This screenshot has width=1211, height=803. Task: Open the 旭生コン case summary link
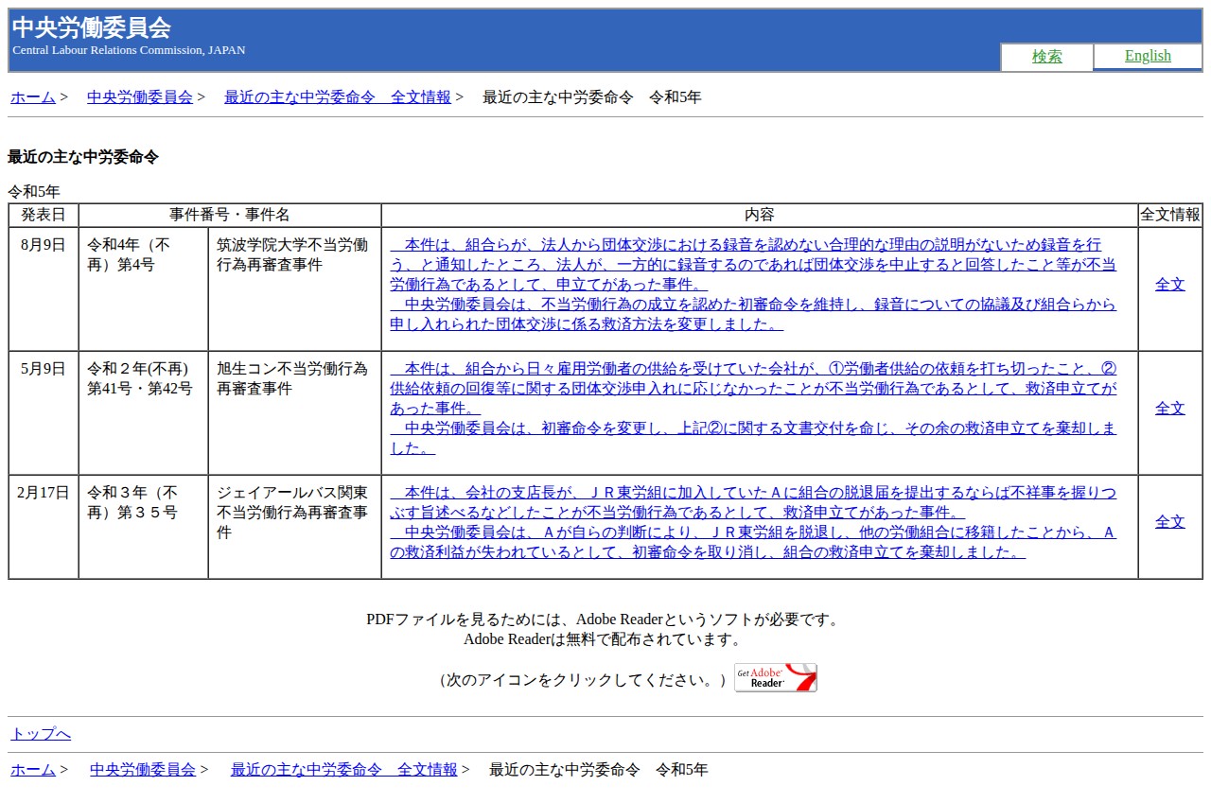[x=753, y=409]
